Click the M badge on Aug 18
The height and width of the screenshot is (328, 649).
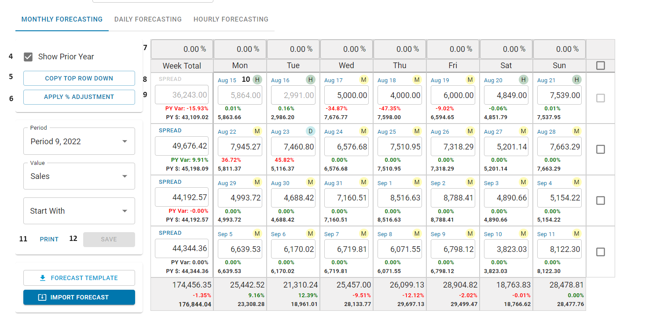pos(417,80)
